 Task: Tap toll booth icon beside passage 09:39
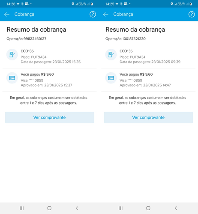111,54
